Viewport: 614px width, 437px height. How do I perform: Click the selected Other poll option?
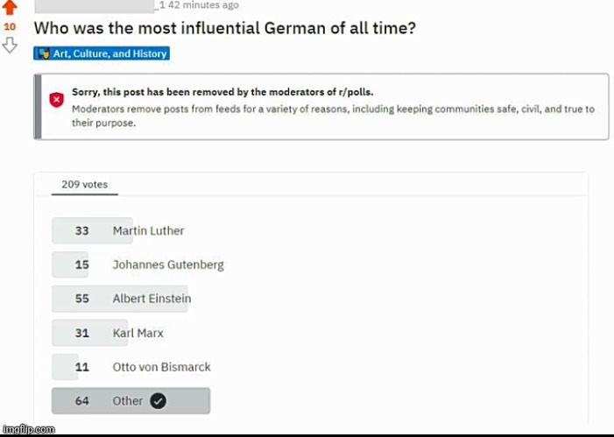[x=128, y=401]
